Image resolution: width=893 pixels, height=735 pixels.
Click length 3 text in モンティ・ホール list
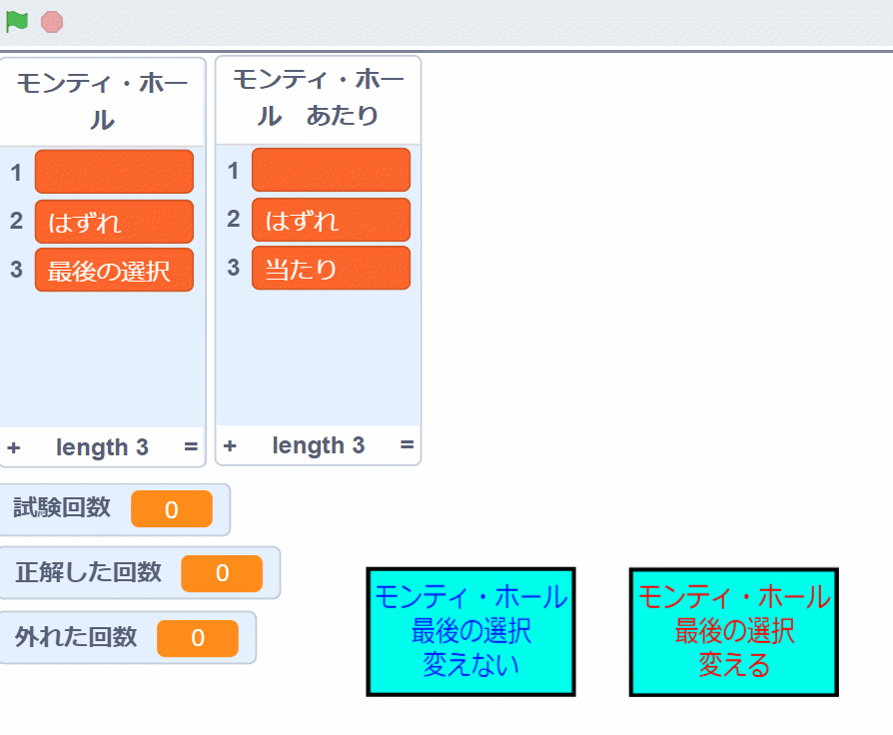point(102,447)
